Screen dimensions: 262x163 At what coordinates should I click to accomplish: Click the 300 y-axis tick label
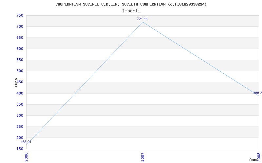20,116
